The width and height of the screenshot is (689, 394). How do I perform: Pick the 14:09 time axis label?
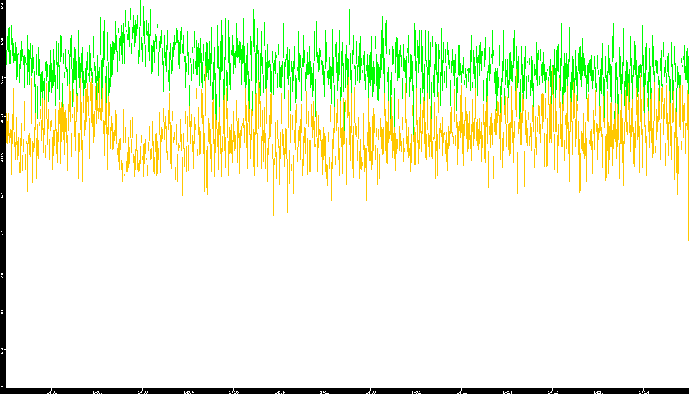point(416,392)
